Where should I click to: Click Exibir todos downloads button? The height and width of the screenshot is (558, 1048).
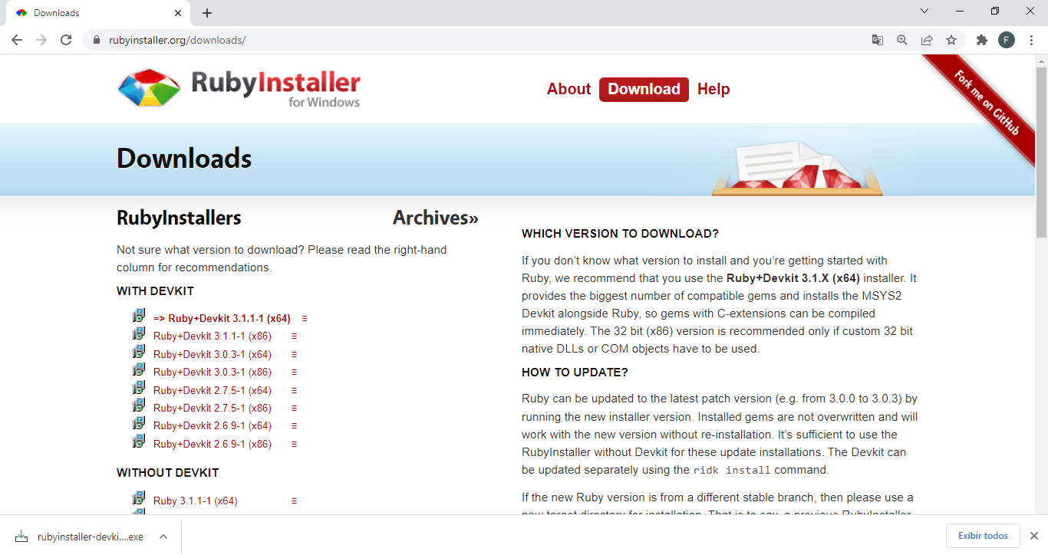pos(983,536)
